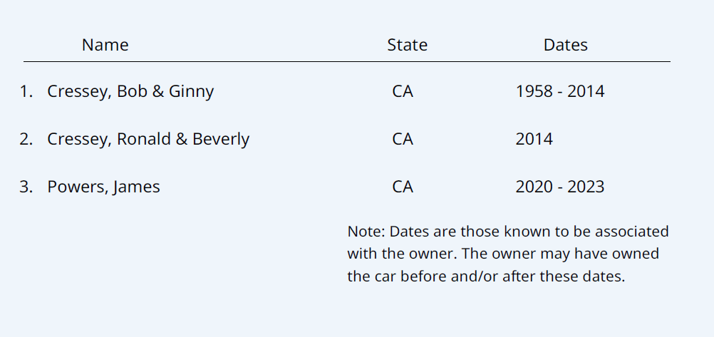Click row number 1 in list
Image resolution: width=714 pixels, height=337 pixels.
pos(26,92)
